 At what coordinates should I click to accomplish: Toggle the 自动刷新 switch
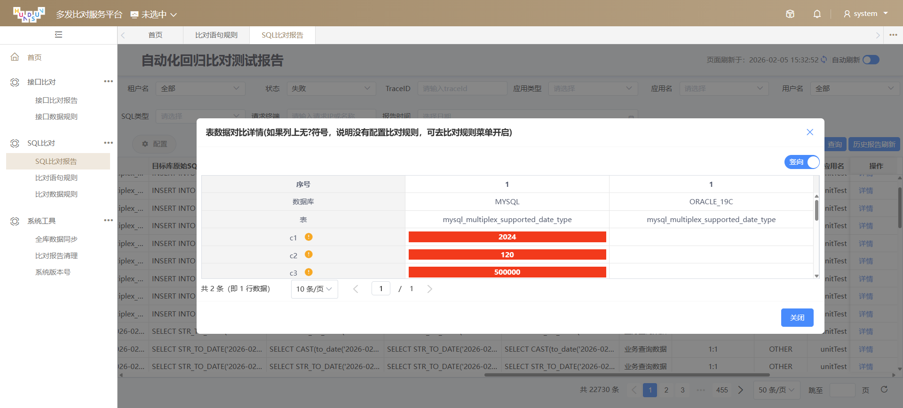pyautogui.click(x=871, y=60)
